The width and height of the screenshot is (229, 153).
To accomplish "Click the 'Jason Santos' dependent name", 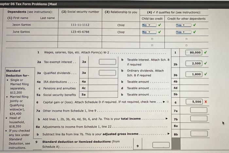I will pyautogui.click(x=22, y=25).
